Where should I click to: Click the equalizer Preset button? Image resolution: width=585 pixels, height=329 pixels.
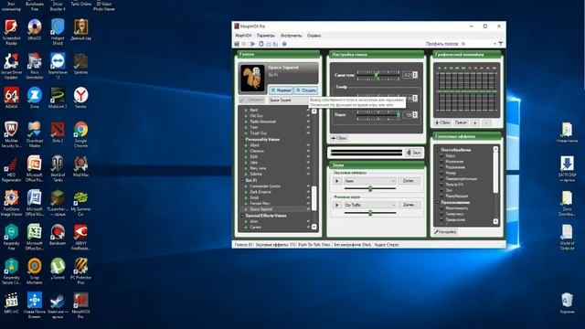point(461,122)
